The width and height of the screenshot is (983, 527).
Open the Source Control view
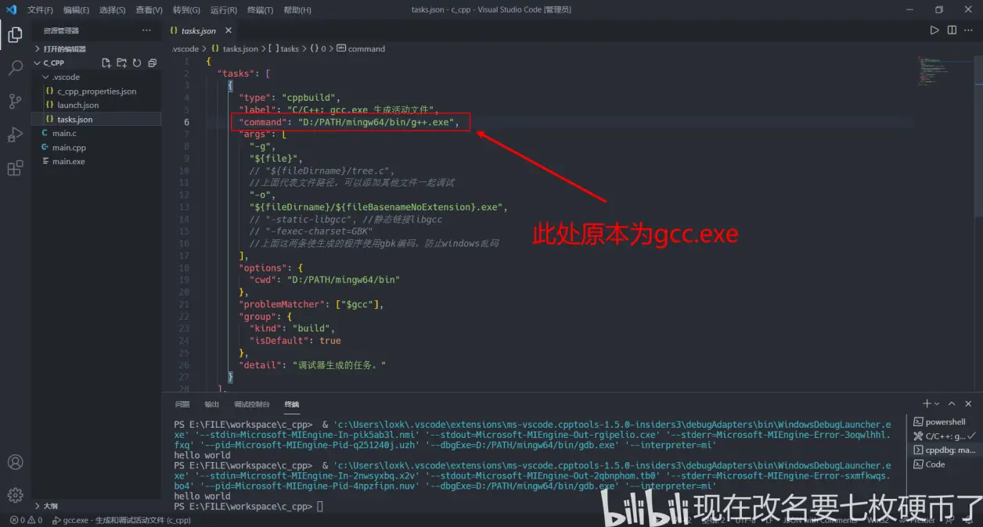click(15, 101)
